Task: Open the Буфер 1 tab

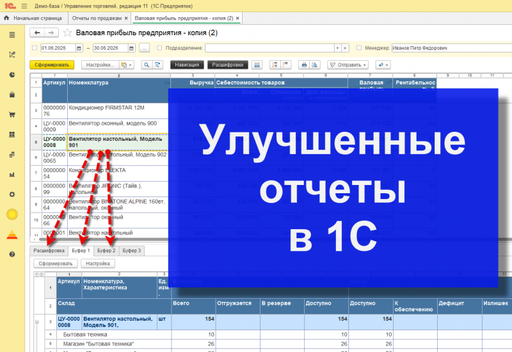Action: (x=81, y=250)
